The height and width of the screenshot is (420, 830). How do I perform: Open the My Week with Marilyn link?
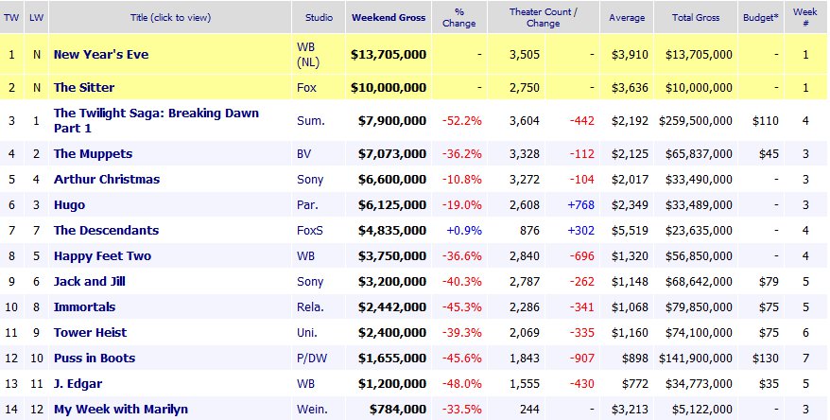[121, 410]
